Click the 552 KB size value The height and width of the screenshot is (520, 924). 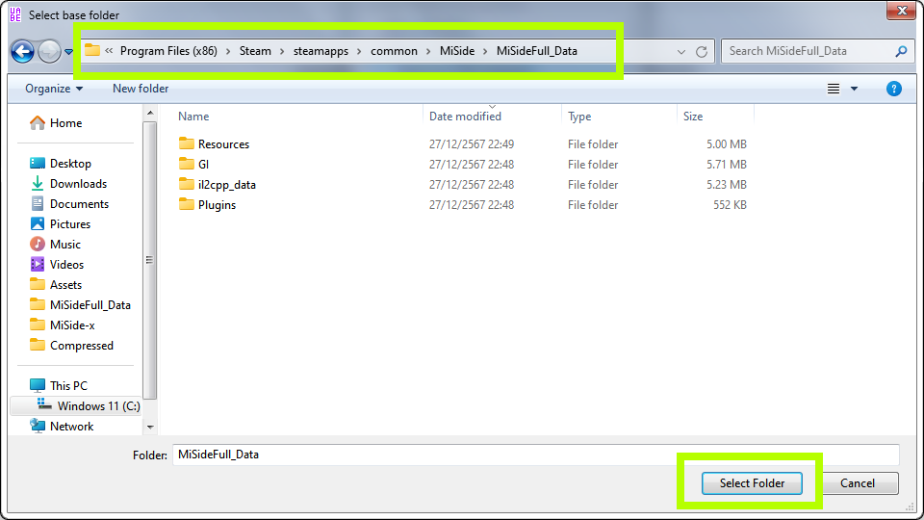730,204
